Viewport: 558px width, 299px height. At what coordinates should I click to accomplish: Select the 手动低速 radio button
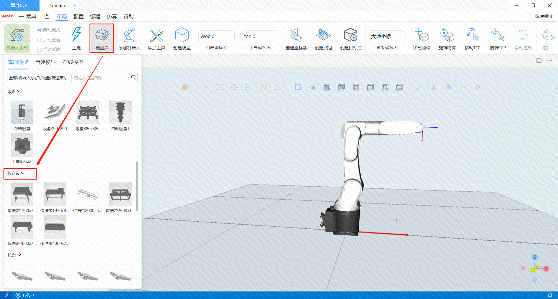[40, 50]
